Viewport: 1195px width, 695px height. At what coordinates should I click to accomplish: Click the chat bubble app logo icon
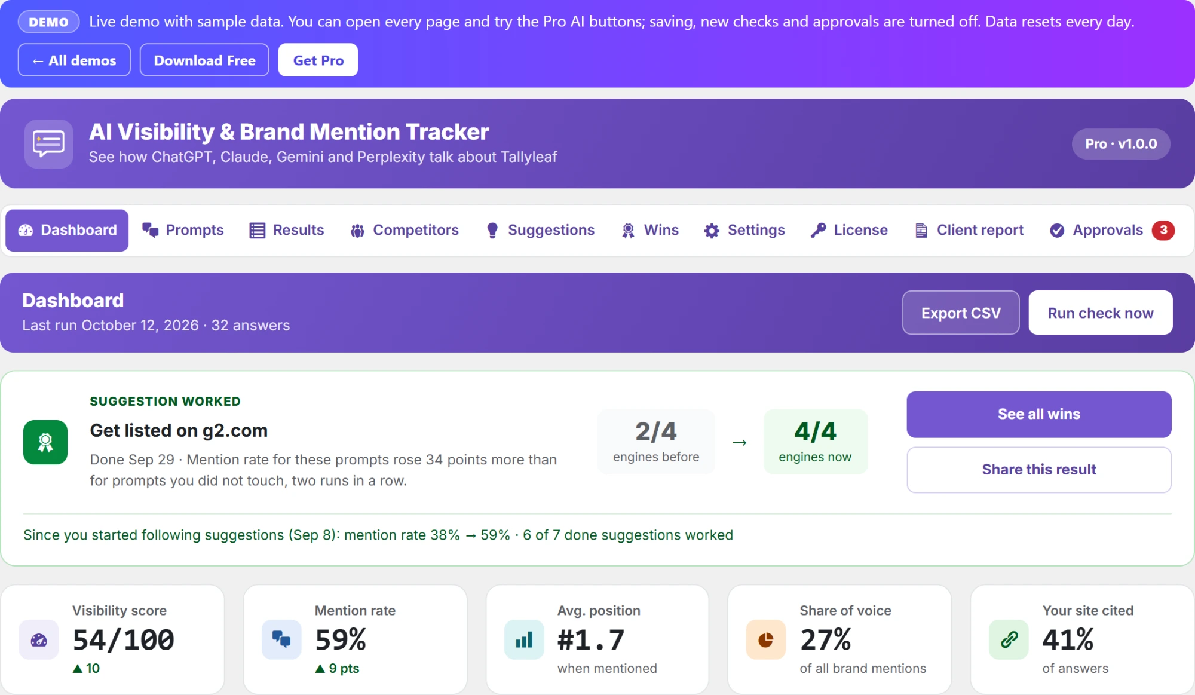tap(48, 144)
